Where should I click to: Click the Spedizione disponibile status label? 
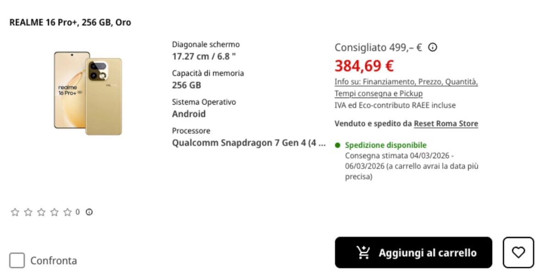coord(385,145)
